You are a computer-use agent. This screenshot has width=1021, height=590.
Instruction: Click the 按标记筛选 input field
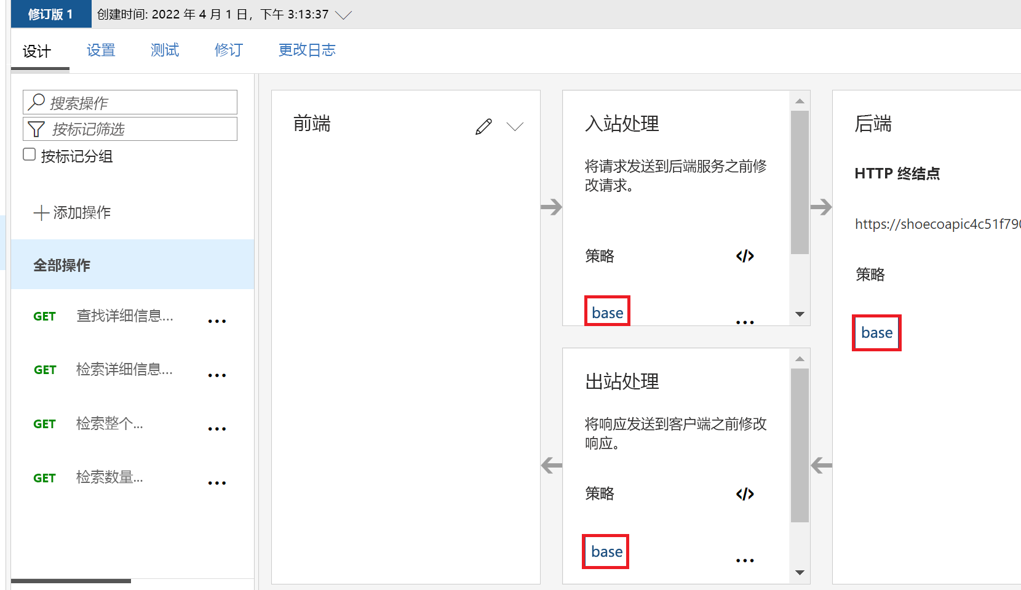point(130,129)
